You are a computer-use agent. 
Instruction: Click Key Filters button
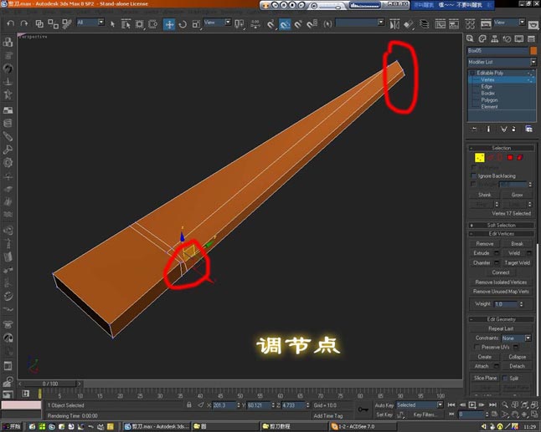pyautogui.click(x=425, y=414)
